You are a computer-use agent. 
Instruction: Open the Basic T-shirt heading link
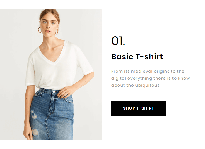tap(137, 57)
